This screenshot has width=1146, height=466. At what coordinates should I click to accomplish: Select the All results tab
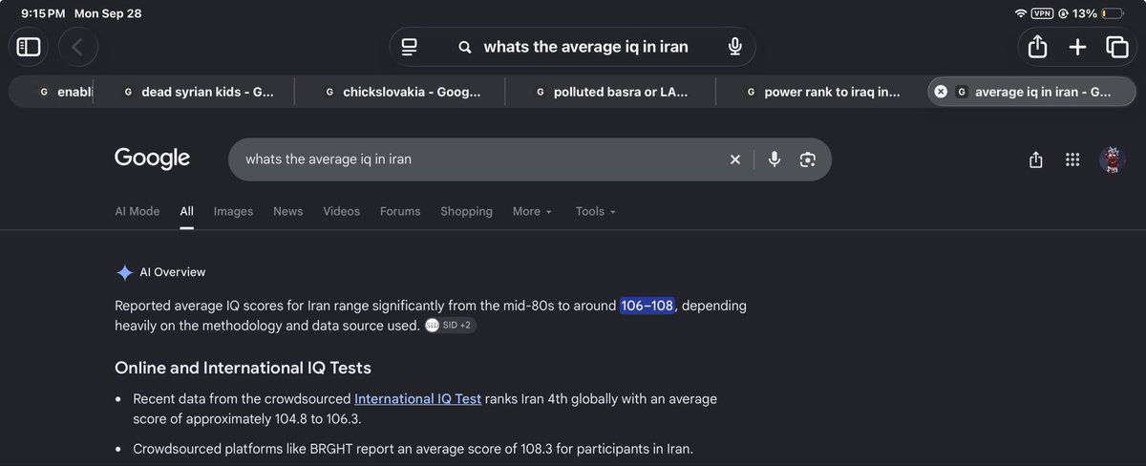click(186, 211)
